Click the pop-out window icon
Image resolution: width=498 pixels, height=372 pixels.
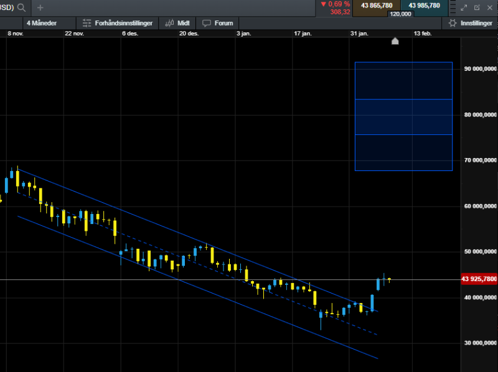477,8
